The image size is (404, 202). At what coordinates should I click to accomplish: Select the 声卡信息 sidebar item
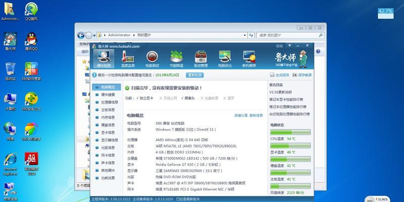[x=107, y=163]
